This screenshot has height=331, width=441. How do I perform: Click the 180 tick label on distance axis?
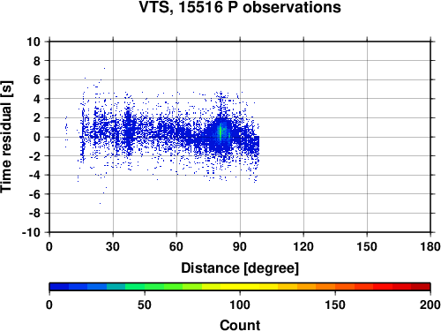tap(430, 246)
